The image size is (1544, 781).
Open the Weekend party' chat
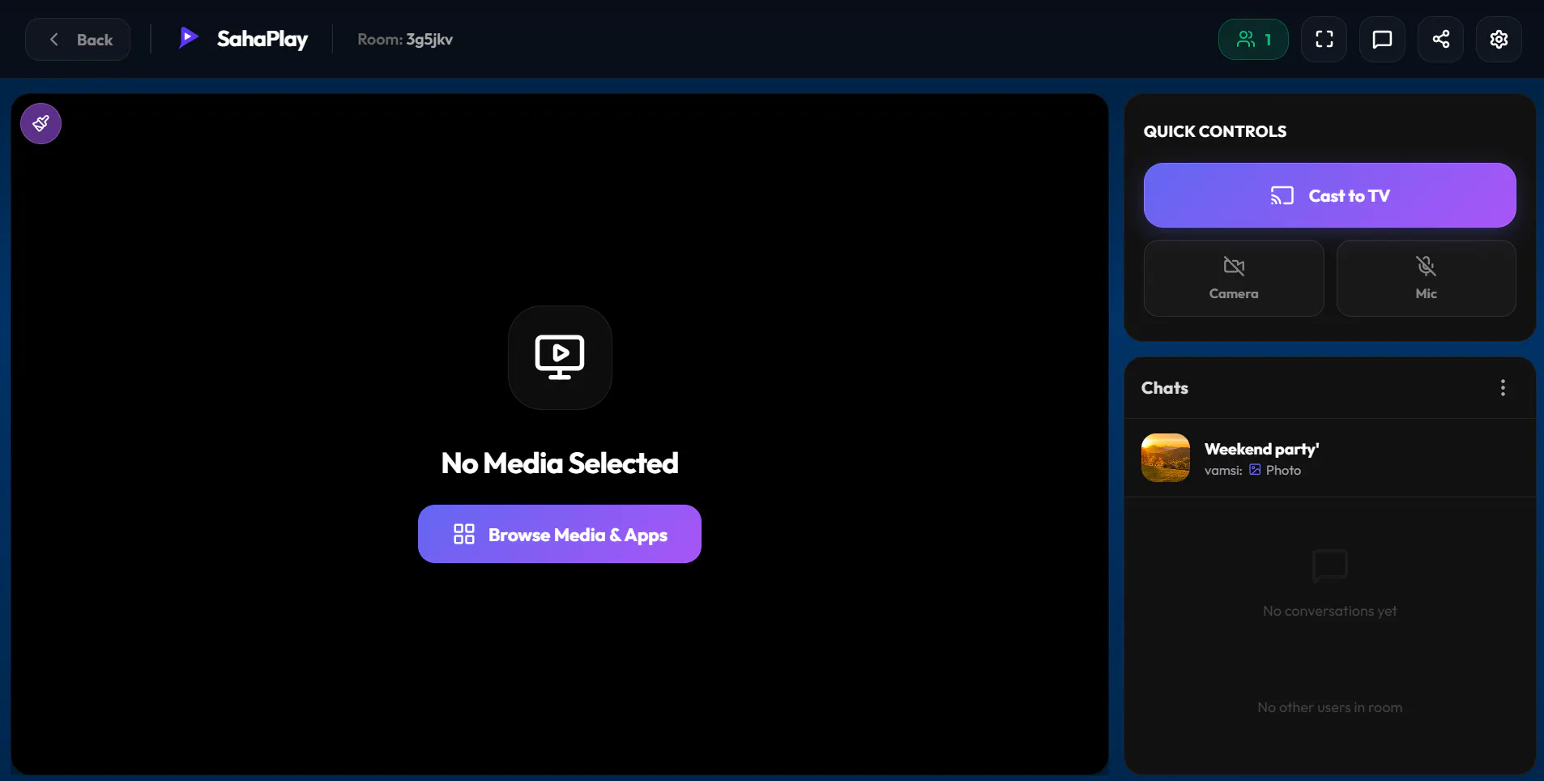[1329, 458]
